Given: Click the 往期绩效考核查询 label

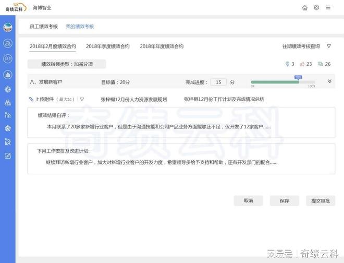Looking at the screenshot, I should coord(301,46).
